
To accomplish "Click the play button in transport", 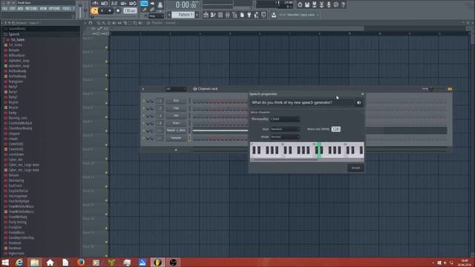I will (x=102, y=11).
